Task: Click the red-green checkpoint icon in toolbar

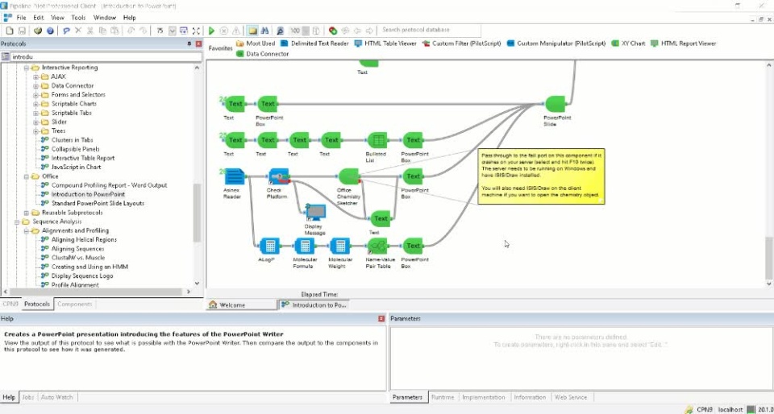Action: [333, 31]
